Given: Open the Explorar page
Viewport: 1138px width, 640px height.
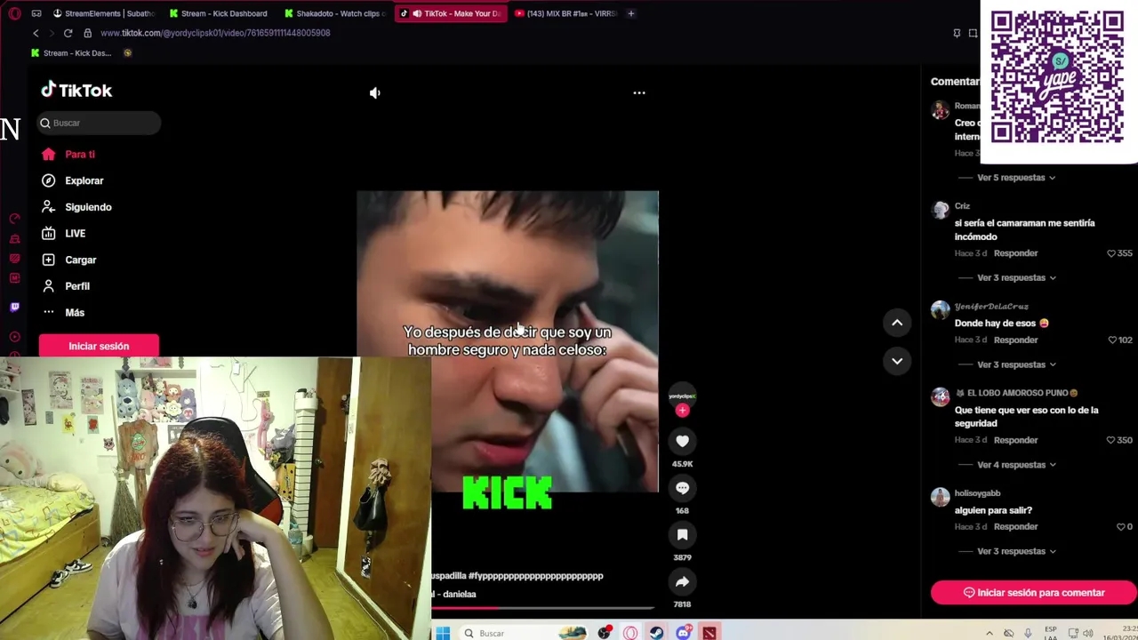Looking at the screenshot, I should coord(72,180).
